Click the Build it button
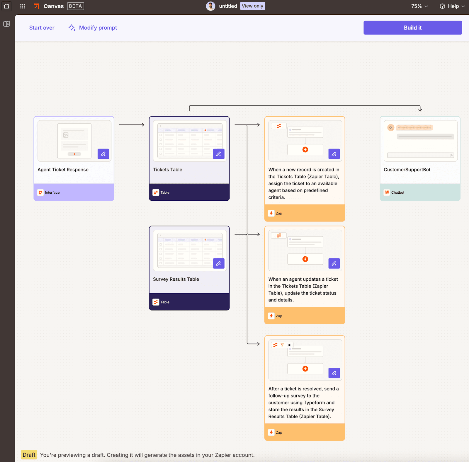Viewport: 469px width, 462px height. [x=413, y=28]
